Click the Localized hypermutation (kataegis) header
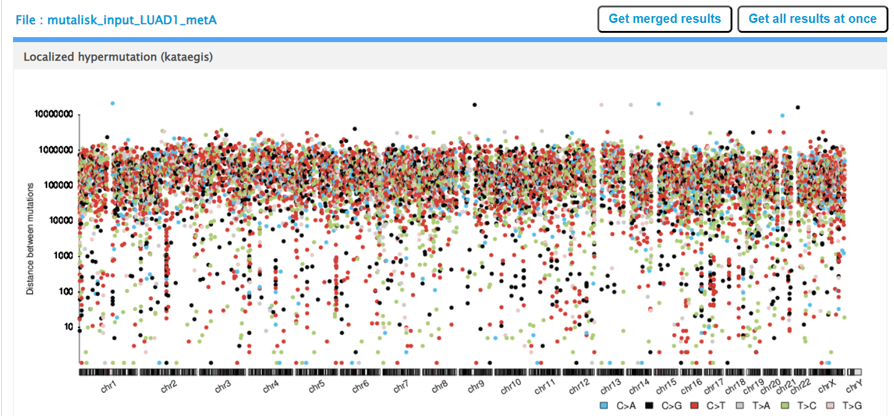The image size is (894, 416). pos(118,56)
